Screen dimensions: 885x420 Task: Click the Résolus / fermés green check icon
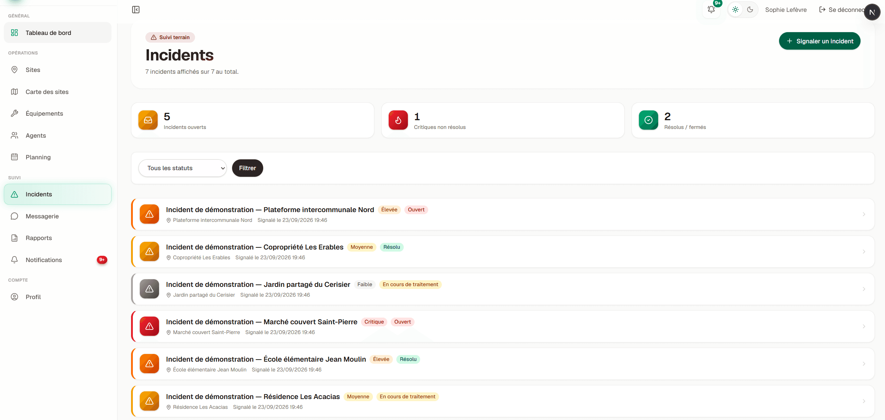coord(648,120)
